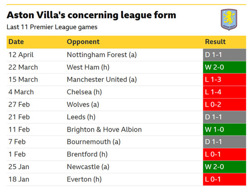This screenshot has width=247, height=187.
Task: Click the W 2-0 Newcastle result cell
Action: [x=224, y=167]
